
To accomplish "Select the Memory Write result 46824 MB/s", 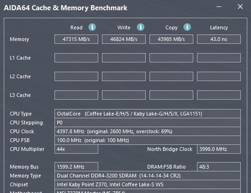I will pyautogui.click(x=124, y=39).
